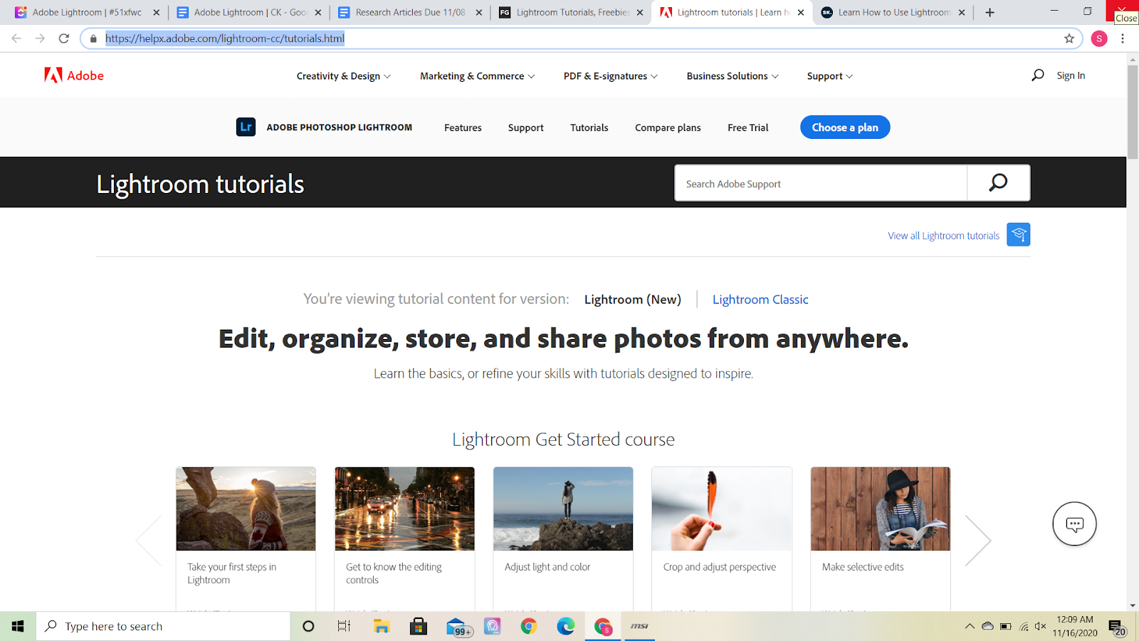Click the Choose a plan button
The width and height of the screenshot is (1139, 641).
(845, 127)
